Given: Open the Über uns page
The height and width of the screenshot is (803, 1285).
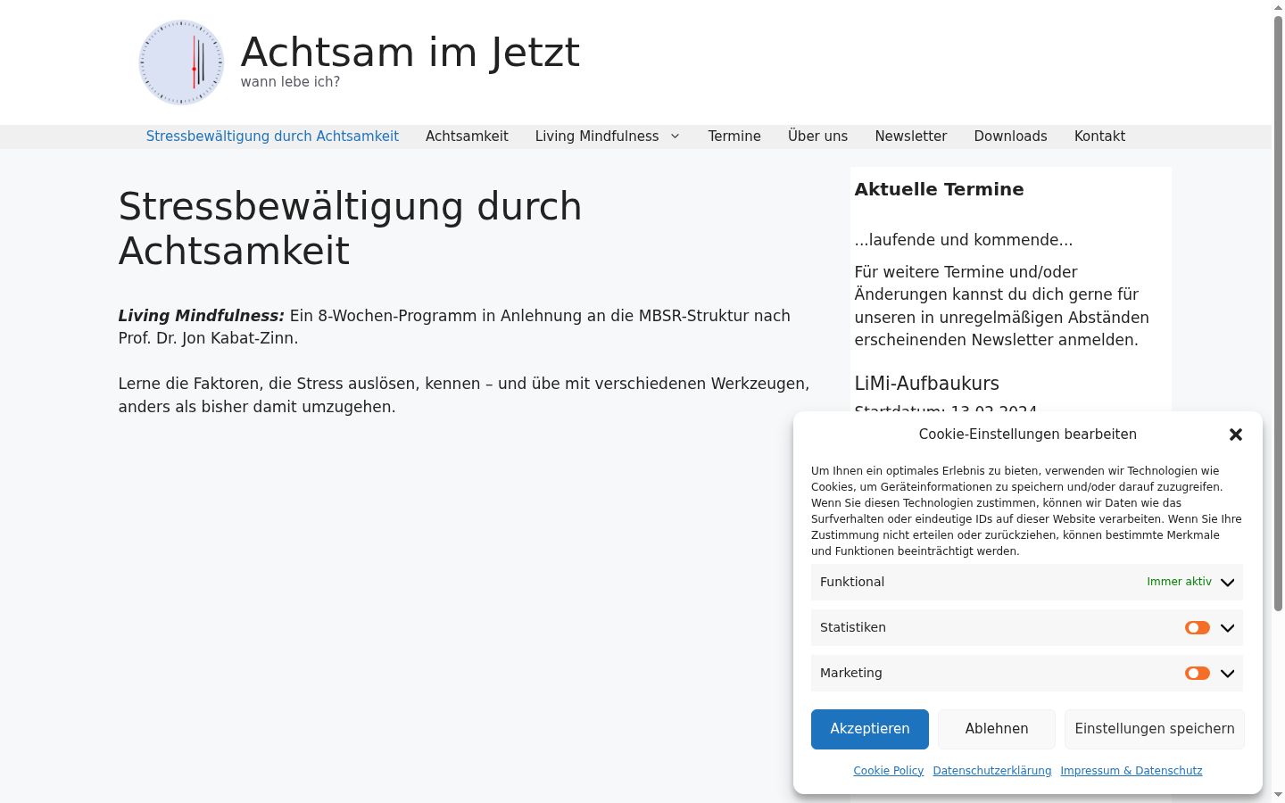Looking at the screenshot, I should (817, 137).
